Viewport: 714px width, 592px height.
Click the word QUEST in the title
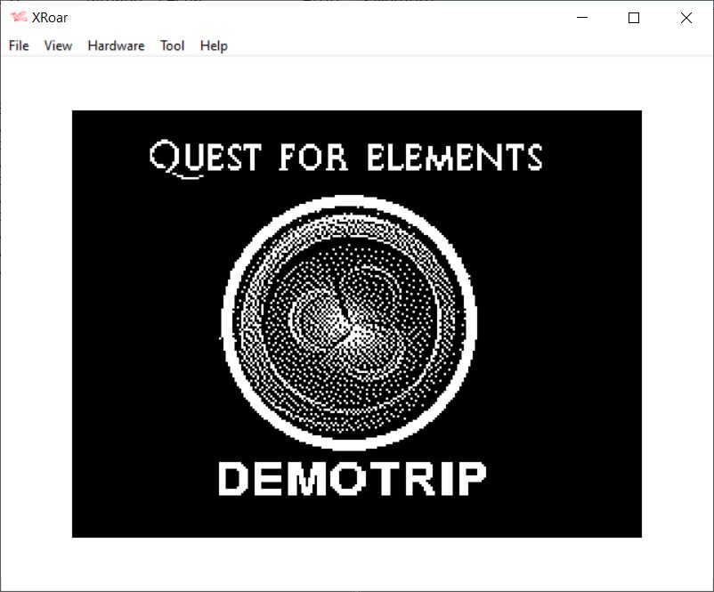[x=207, y=158]
